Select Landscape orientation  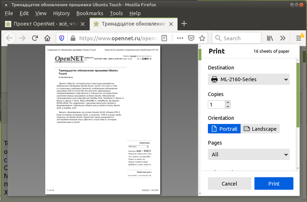click(x=260, y=129)
